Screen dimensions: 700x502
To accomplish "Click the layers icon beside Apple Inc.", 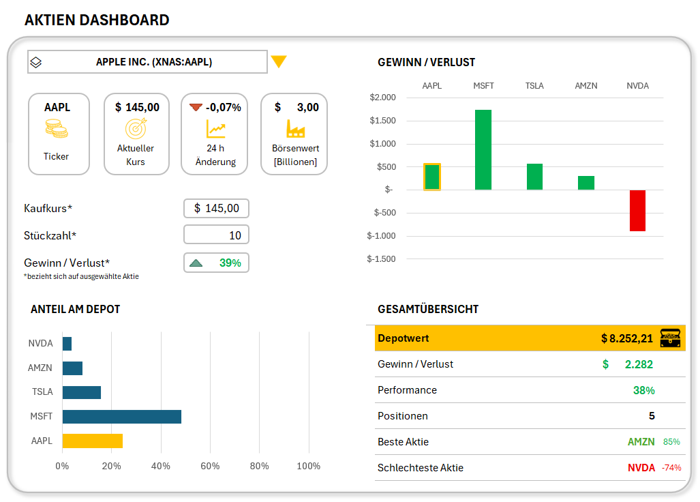I will [x=36, y=62].
